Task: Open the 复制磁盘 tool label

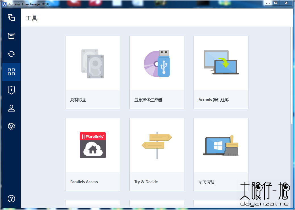Action: (x=78, y=100)
